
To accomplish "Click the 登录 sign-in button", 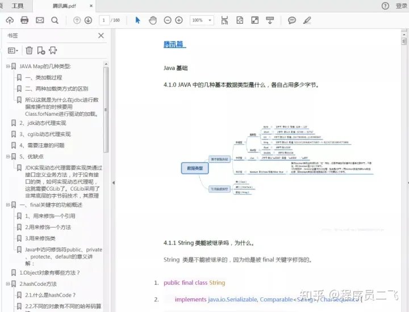I will pyautogui.click(x=402, y=6).
